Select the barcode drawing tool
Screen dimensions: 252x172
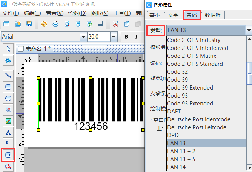pos(8,155)
